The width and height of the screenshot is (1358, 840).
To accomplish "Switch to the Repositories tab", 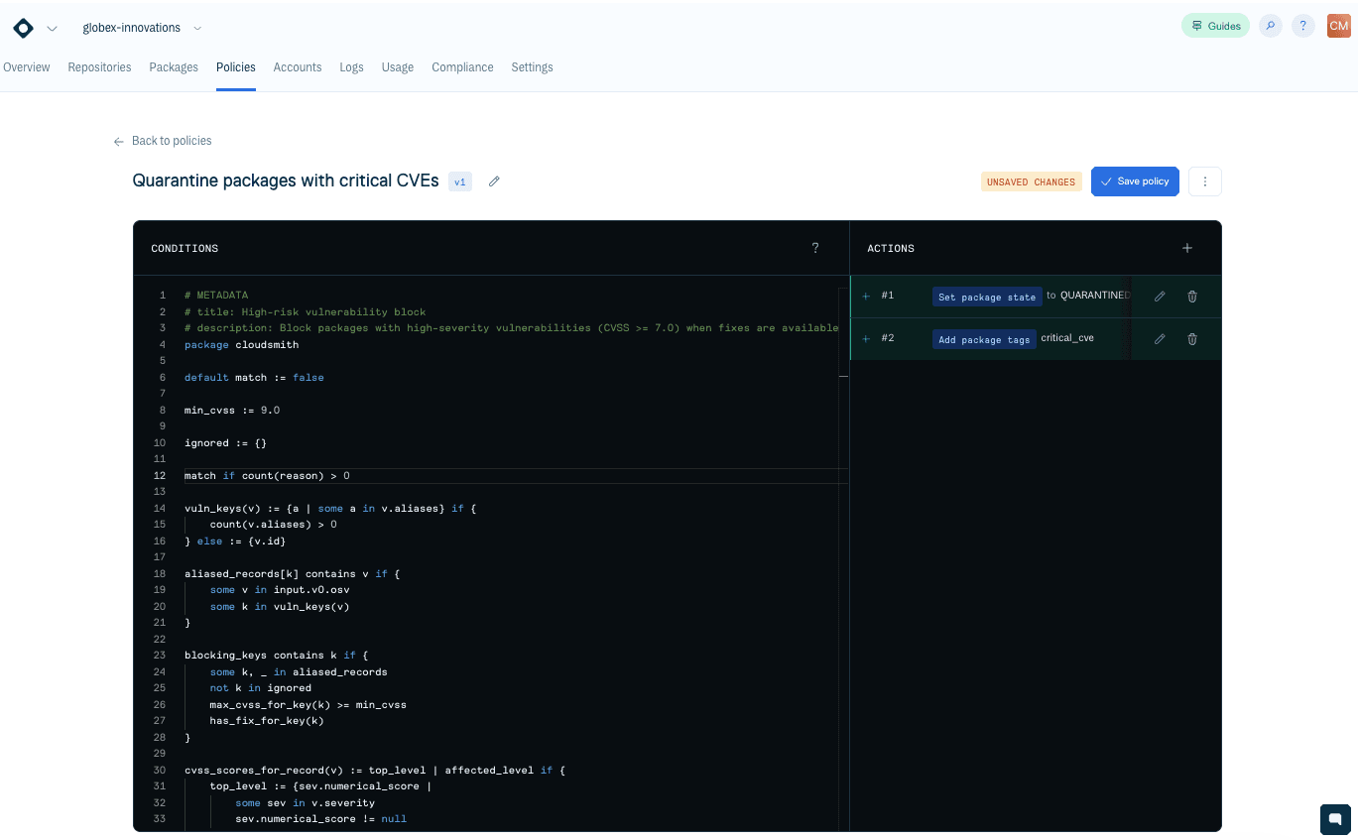I will 99,67.
